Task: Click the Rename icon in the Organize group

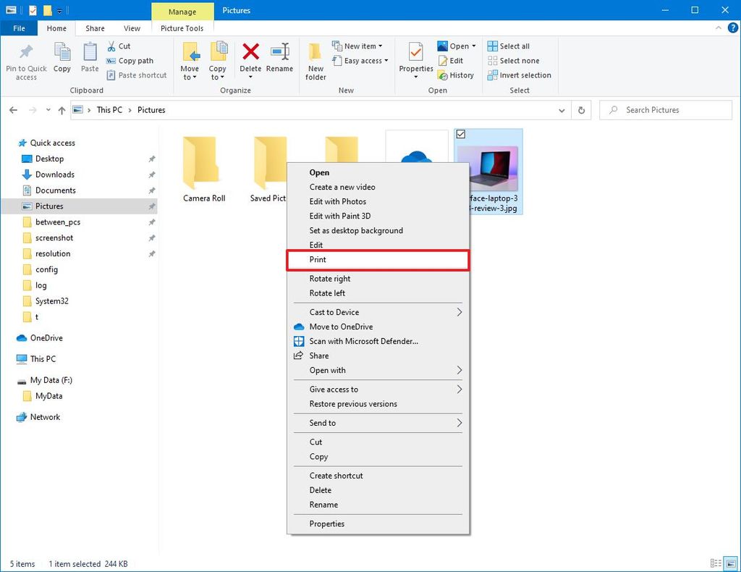Action: click(280, 61)
